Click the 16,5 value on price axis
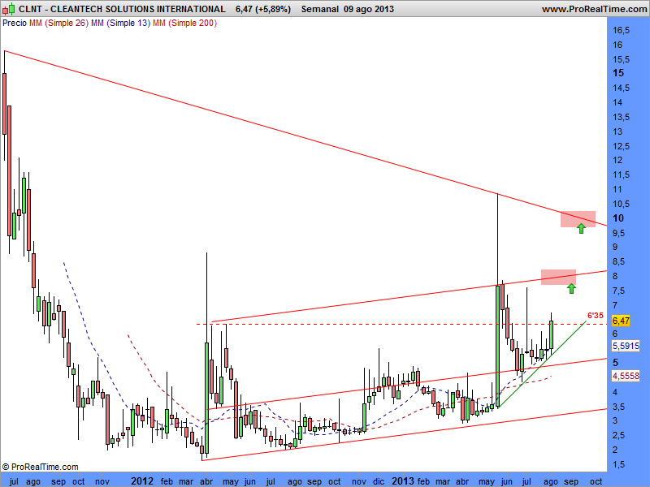650x487 pixels. (x=621, y=30)
